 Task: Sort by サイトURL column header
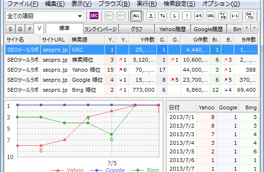coord(55,40)
